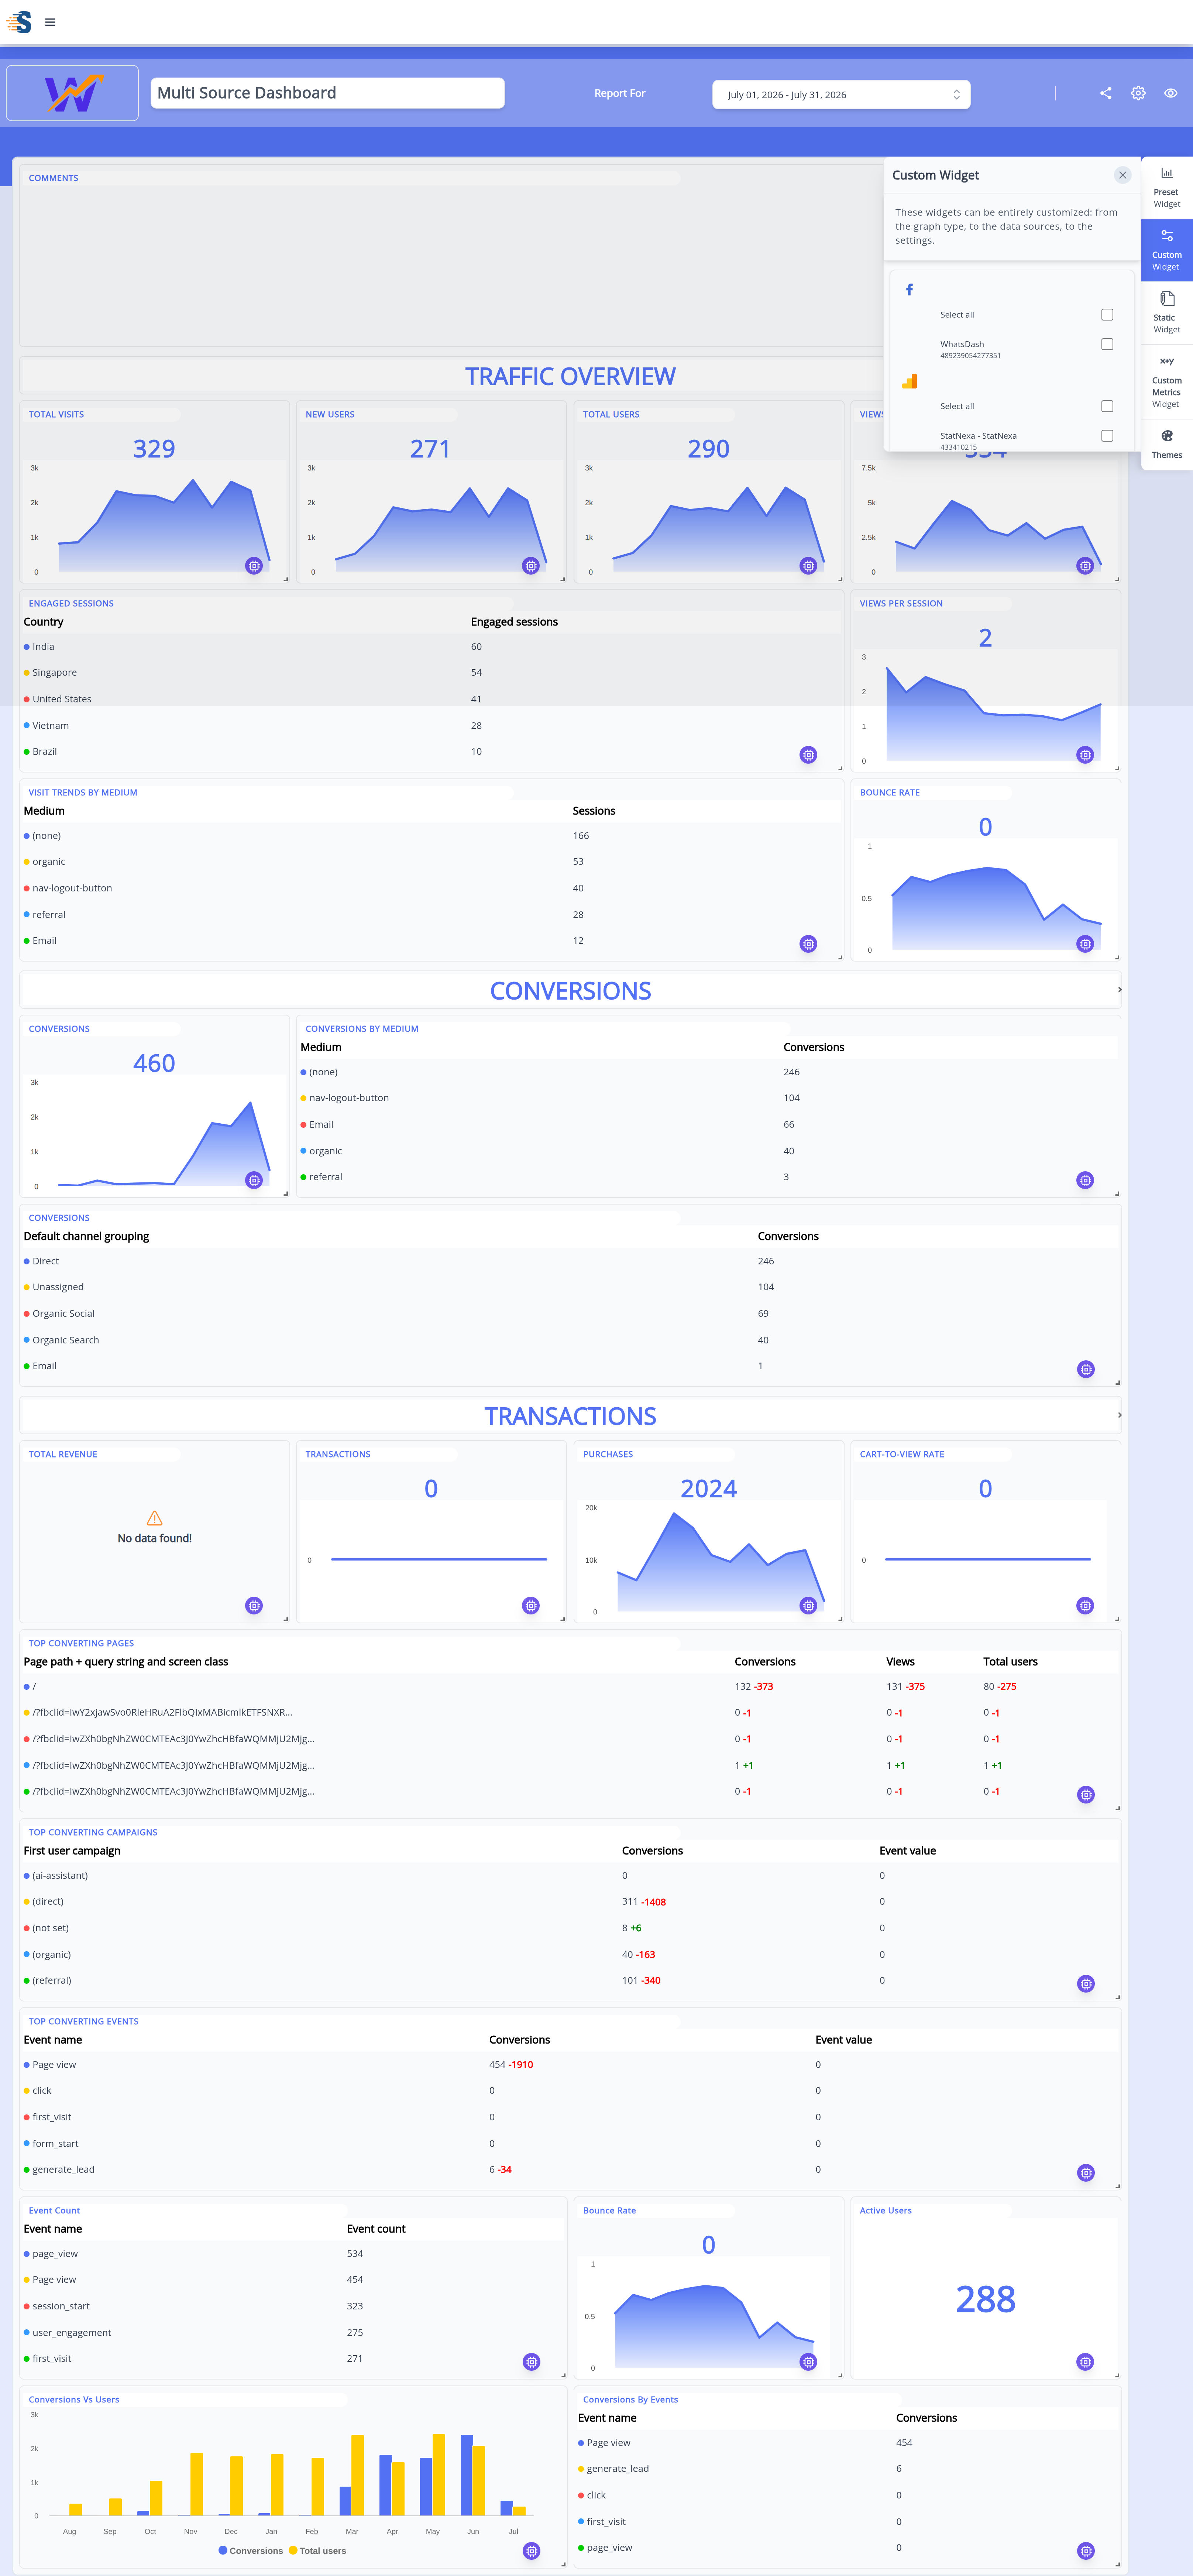Click the Facebook icon in widget panel
This screenshot has height=2576, width=1193.
[x=909, y=290]
